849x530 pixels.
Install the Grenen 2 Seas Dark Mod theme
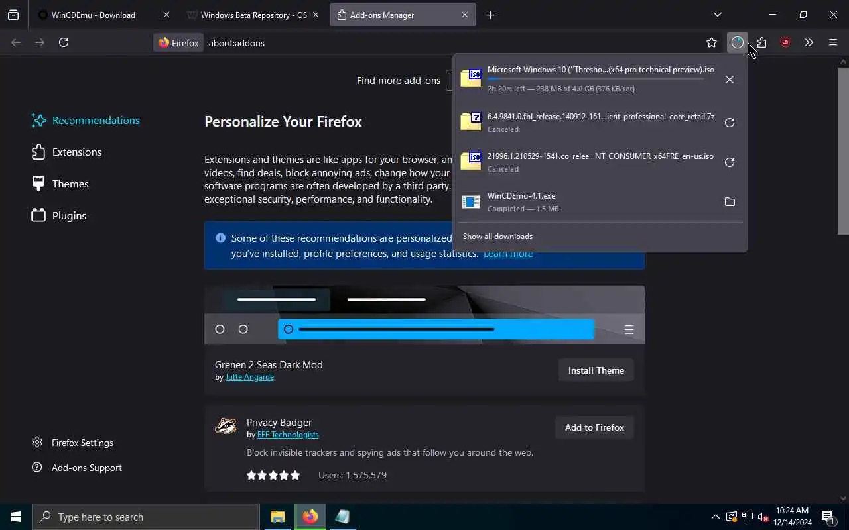596,370
